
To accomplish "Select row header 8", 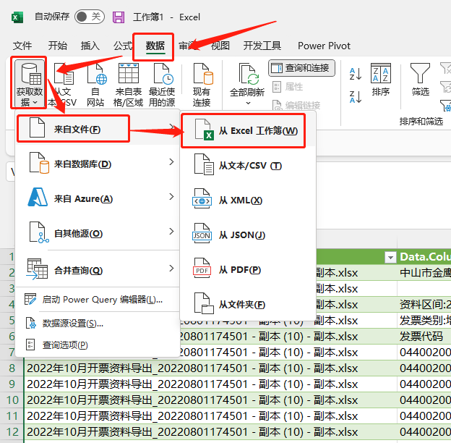I will coord(12,368).
